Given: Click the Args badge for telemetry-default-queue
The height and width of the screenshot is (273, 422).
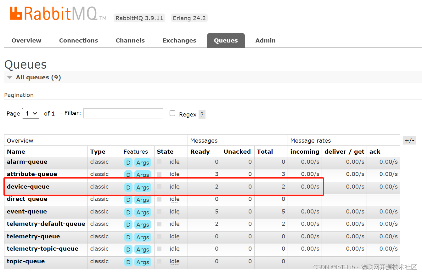Looking at the screenshot, I should pyautogui.click(x=143, y=225).
